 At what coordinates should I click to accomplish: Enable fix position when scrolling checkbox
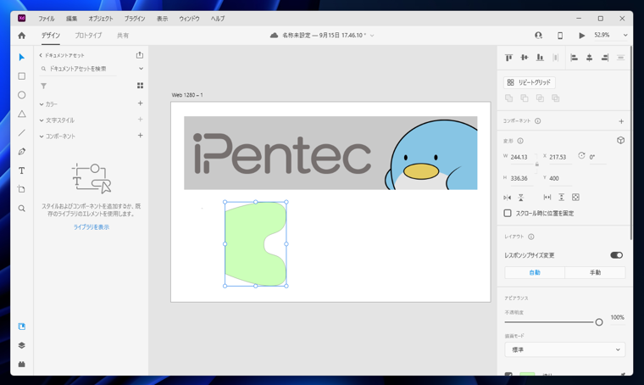(508, 213)
